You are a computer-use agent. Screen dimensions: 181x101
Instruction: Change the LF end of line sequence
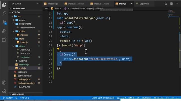(138, 98)
